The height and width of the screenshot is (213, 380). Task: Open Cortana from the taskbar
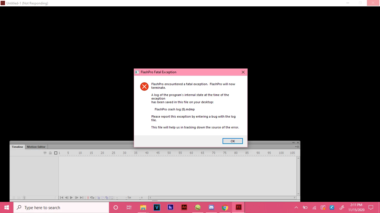(x=116, y=207)
